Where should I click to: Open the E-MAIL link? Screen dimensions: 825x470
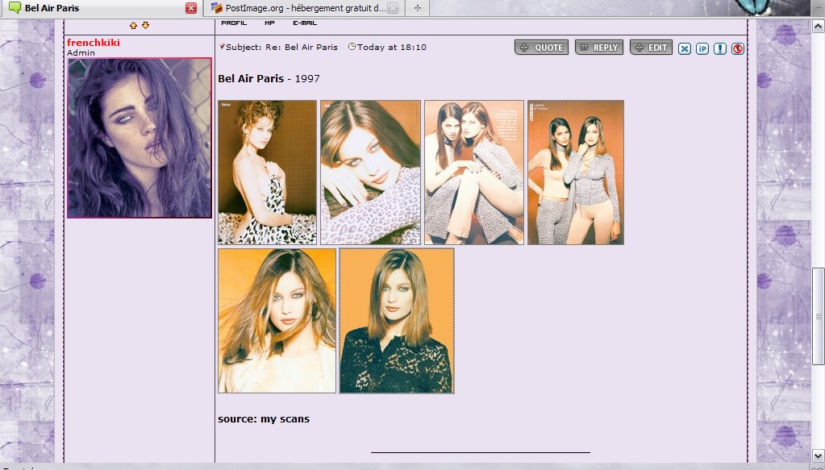(305, 23)
